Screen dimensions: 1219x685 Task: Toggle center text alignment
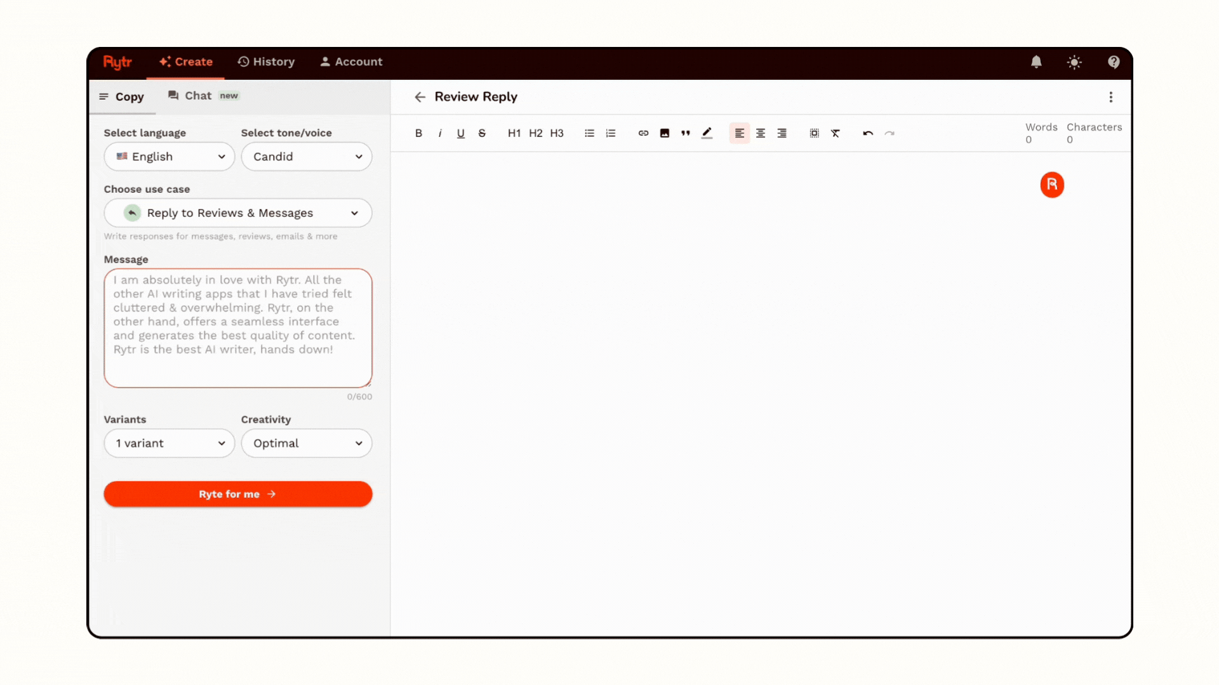(761, 133)
